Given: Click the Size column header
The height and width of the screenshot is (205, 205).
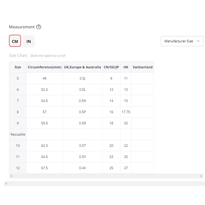Looking at the screenshot, I should pyautogui.click(x=18, y=67).
